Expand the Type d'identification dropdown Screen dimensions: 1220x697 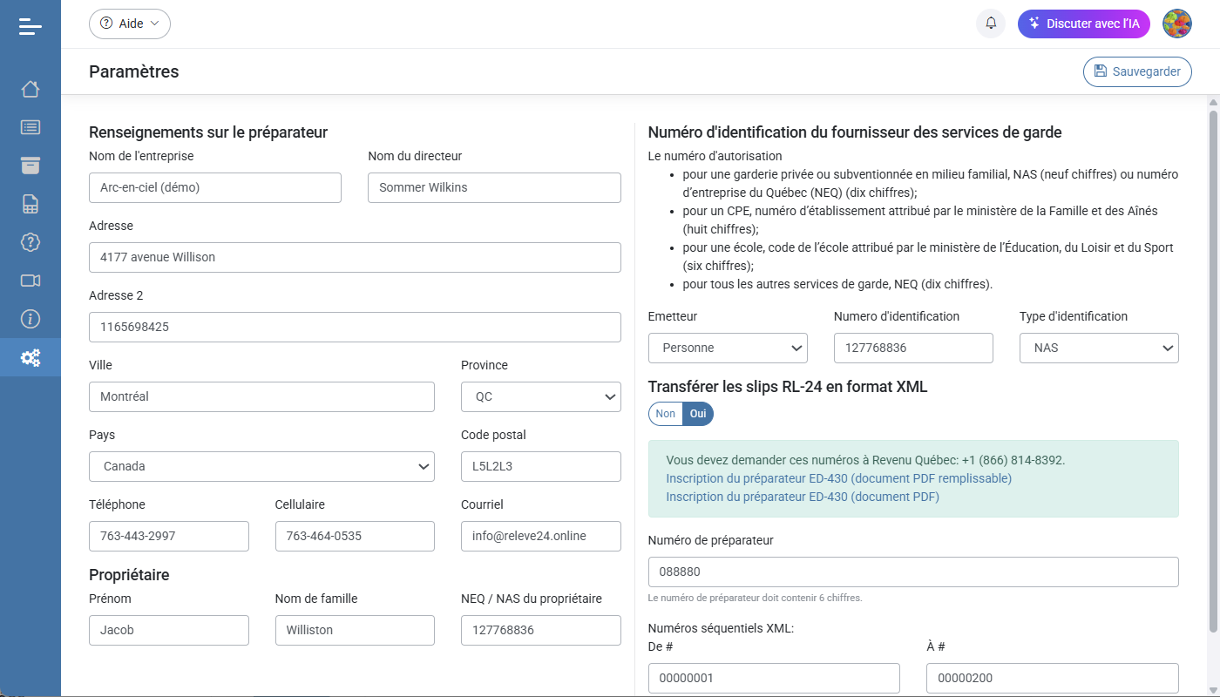click(x=1099, y=348)
